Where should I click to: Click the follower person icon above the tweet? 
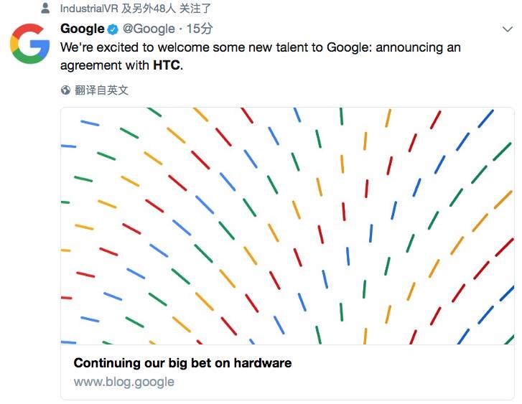coord(45,8)
